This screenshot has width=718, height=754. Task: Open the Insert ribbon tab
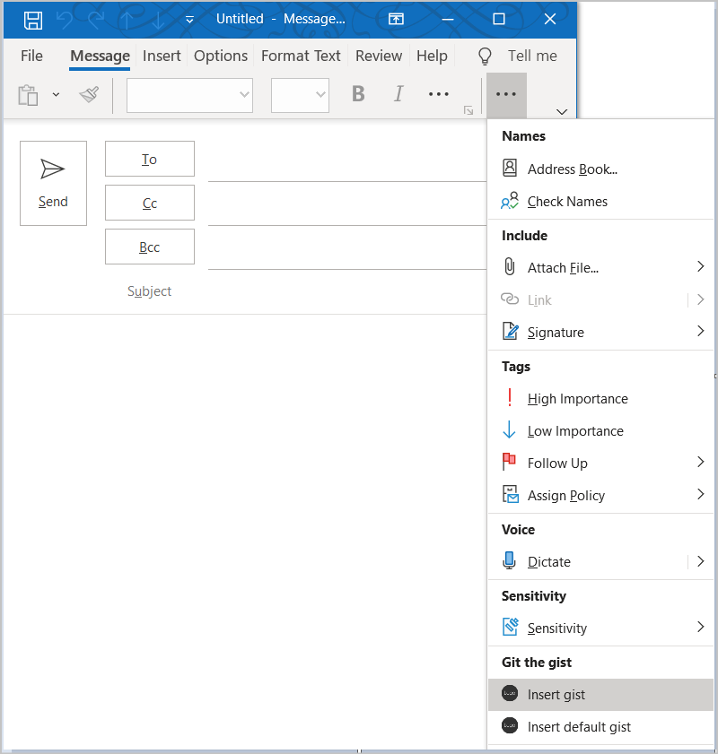tap(162, 56)
